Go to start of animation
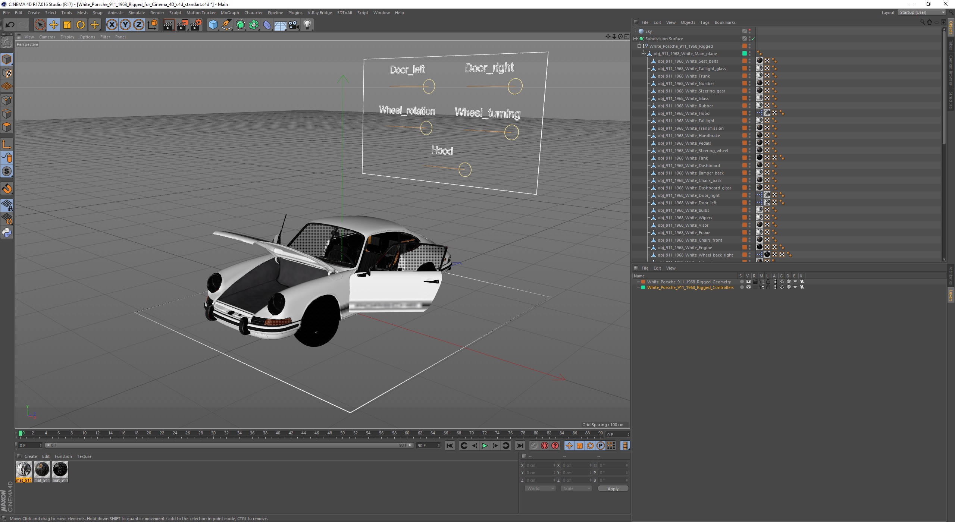This screenshot has width=955, height=522. coord(450,446)
